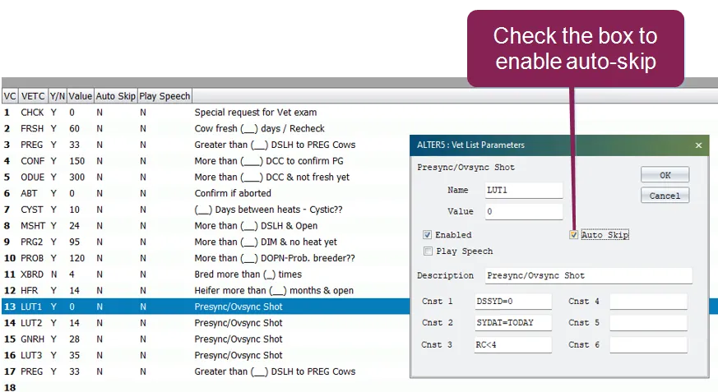Image resolution: width=718 pixels, height=392 pixels.
Task: Select the row 3 PREG entry
Action: [205, 145]
